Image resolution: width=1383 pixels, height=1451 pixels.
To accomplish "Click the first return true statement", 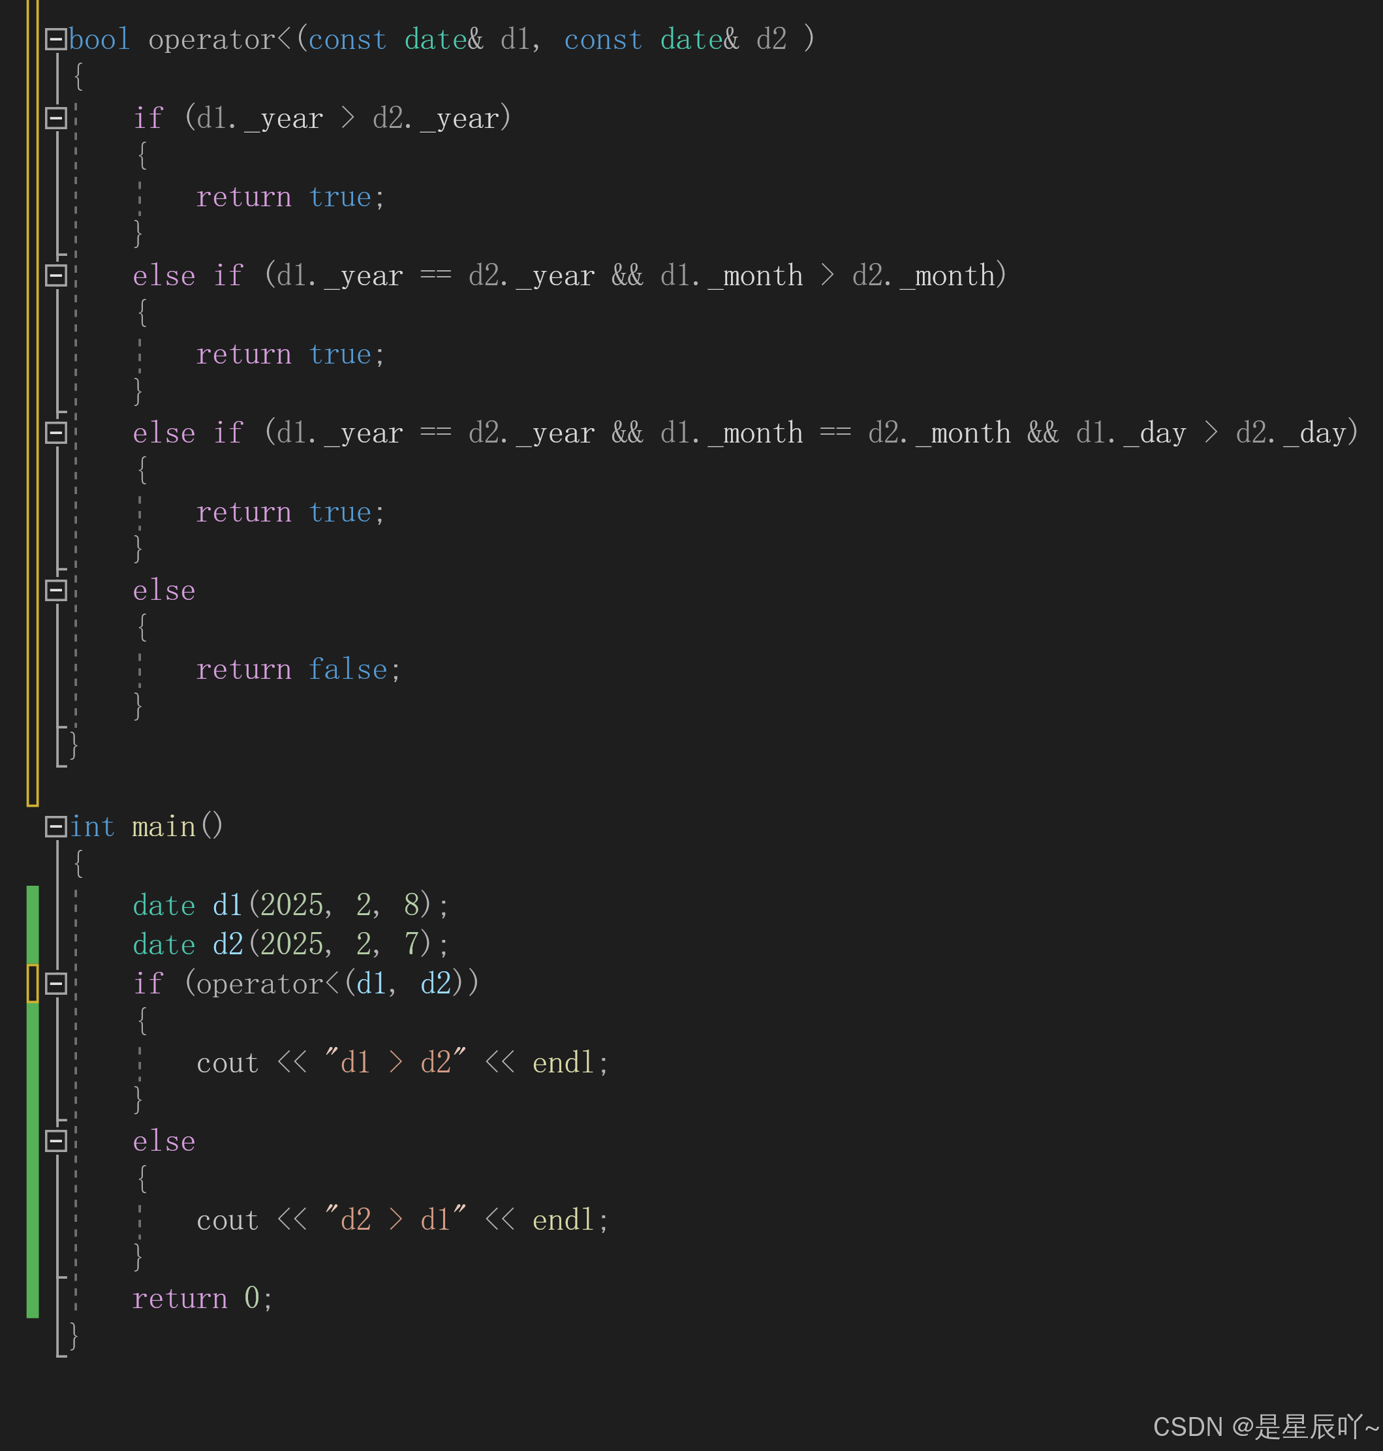I will coord(289,198).
